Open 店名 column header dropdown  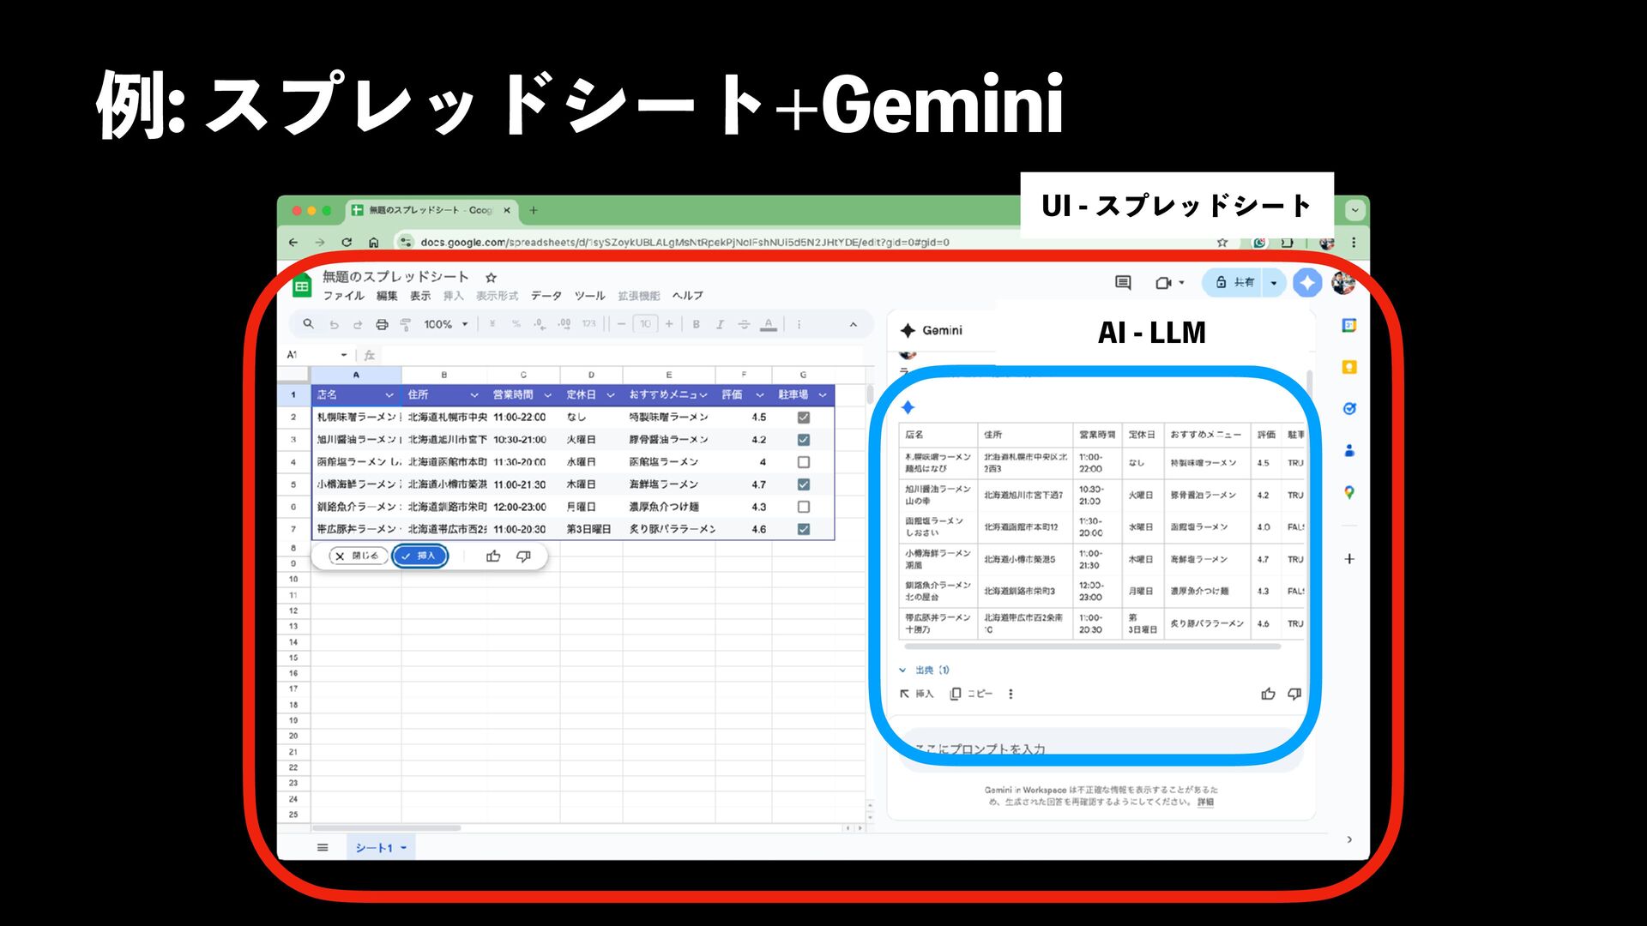389,395
